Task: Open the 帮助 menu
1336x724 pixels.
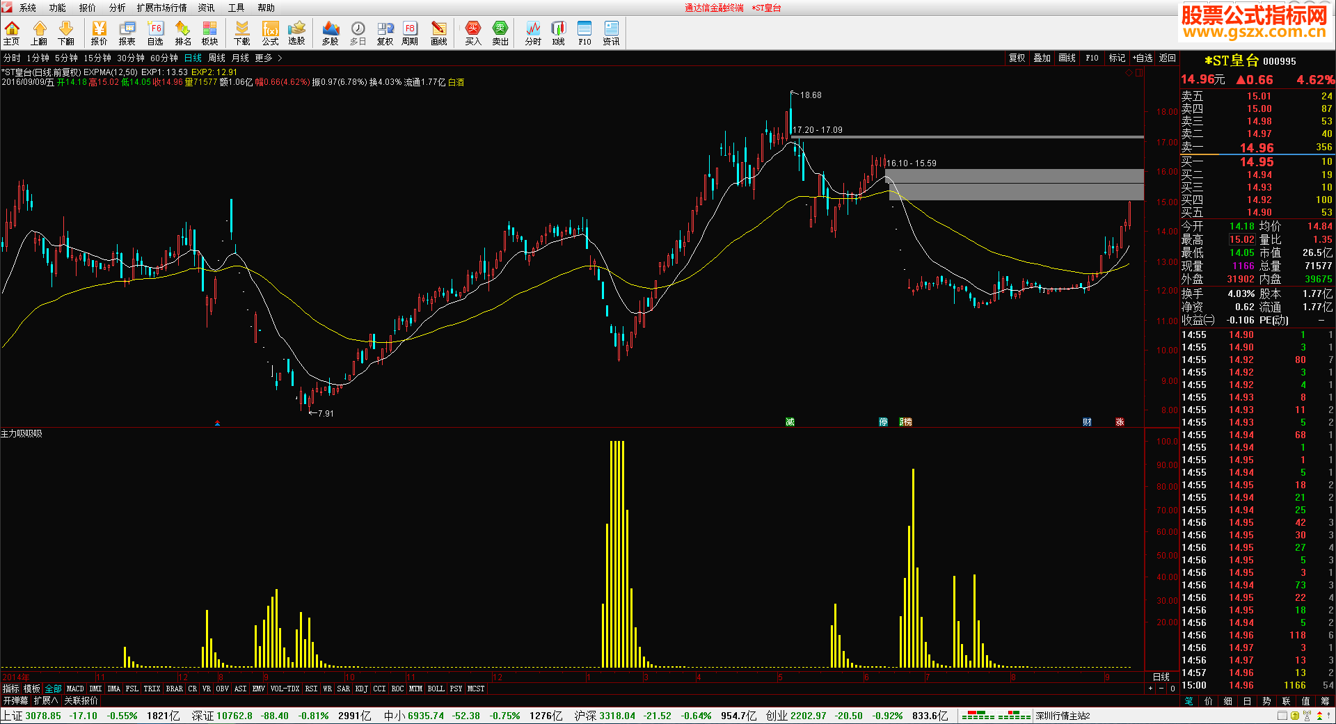Action: (x=267, y=8)
